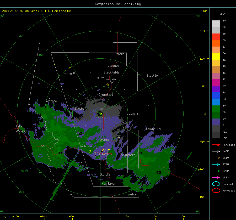Click the light blue 30-33 dBZ swatch
Screen dimensions: 236x220
(x=216, y=102)
